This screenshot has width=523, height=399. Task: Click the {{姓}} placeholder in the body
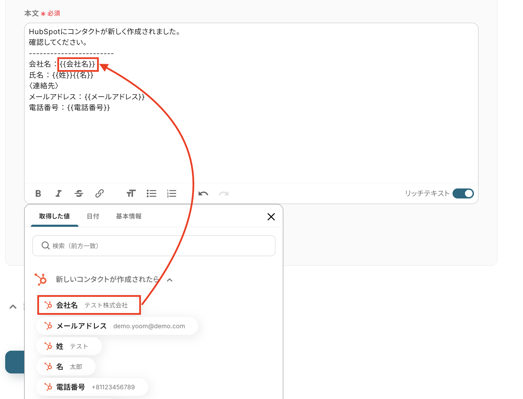coord(63,75)
